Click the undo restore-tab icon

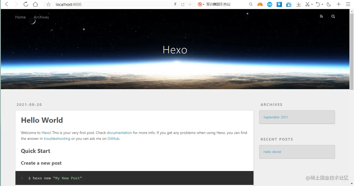(318, 4)
